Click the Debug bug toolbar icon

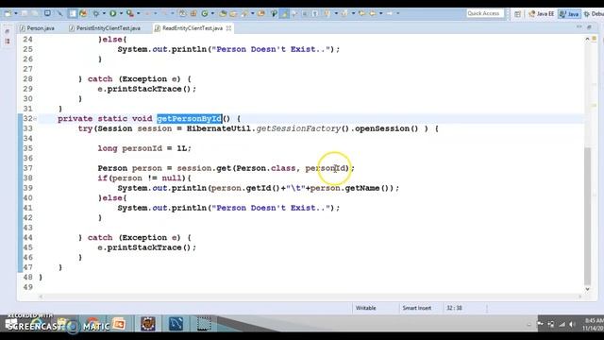click(96, 13)
